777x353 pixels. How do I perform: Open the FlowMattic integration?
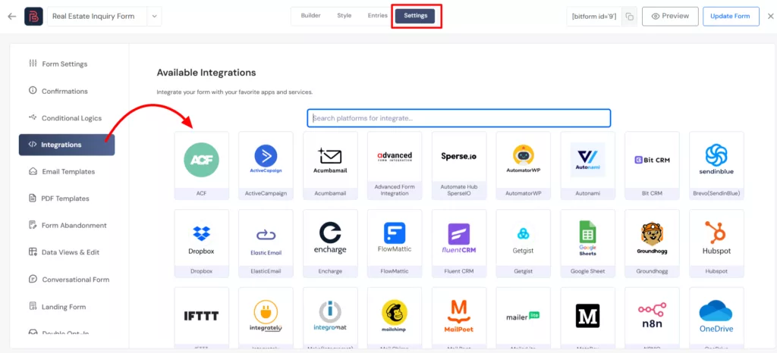tap(395, 243)
